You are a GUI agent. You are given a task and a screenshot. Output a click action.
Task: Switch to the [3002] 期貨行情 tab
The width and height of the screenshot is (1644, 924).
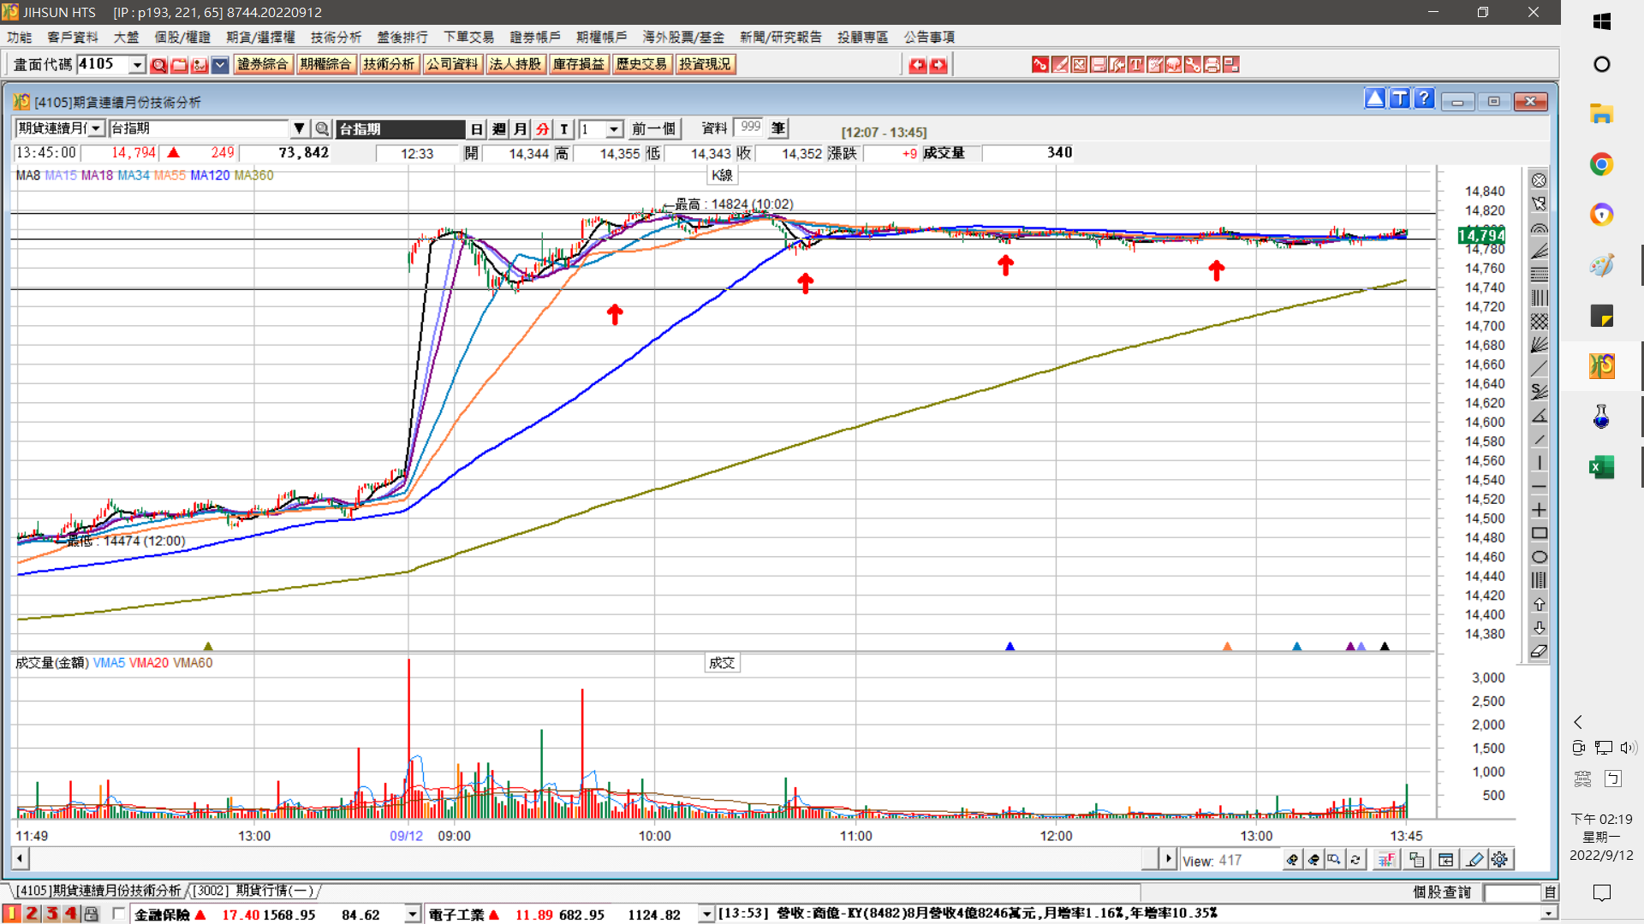click(x=253, y=891)
